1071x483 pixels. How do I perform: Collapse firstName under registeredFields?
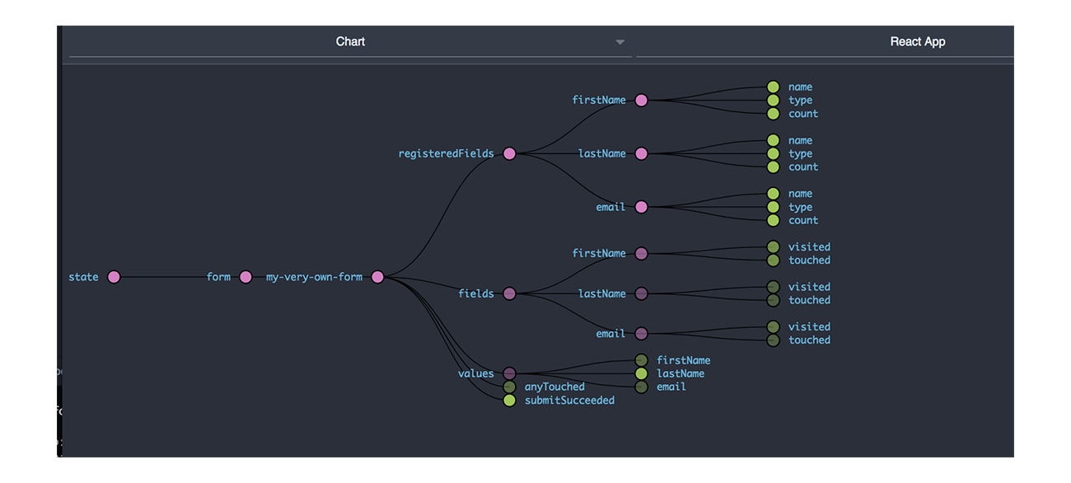pos(641,101)
